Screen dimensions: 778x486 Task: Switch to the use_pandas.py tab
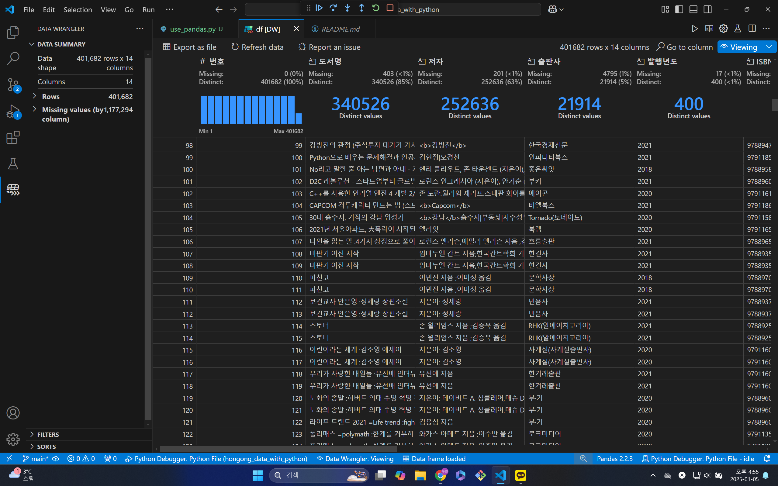[192, 29]
